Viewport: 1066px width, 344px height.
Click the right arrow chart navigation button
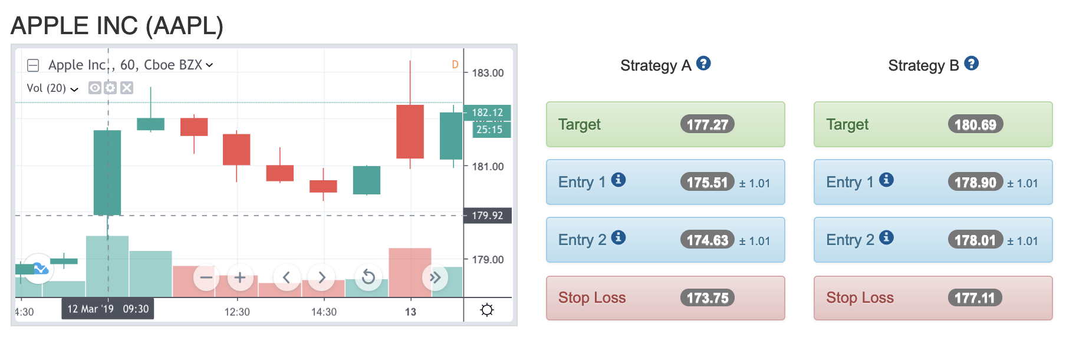321,277
